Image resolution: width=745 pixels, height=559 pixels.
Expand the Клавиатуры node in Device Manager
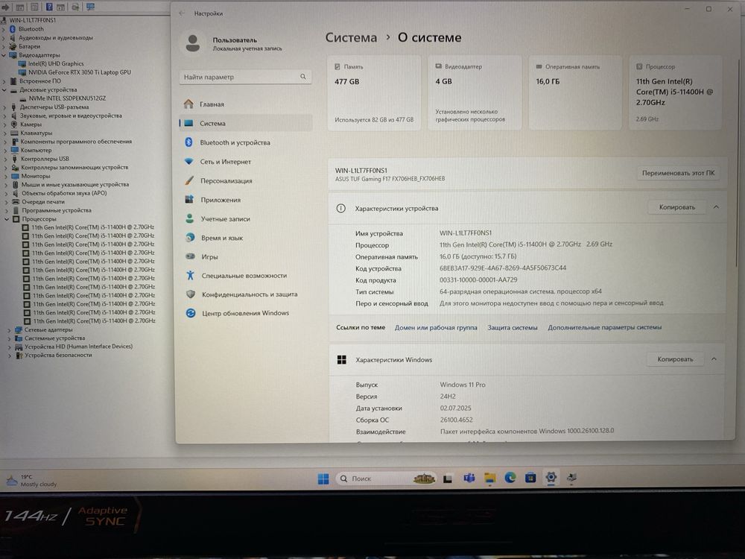click(5, 133)
